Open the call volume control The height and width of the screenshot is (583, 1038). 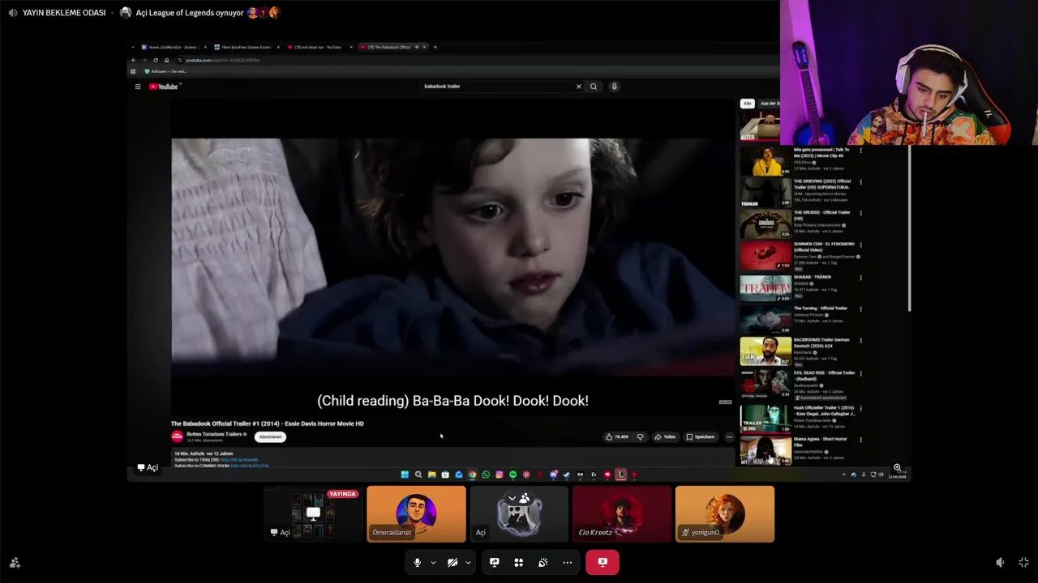[x=1000, y=562]
